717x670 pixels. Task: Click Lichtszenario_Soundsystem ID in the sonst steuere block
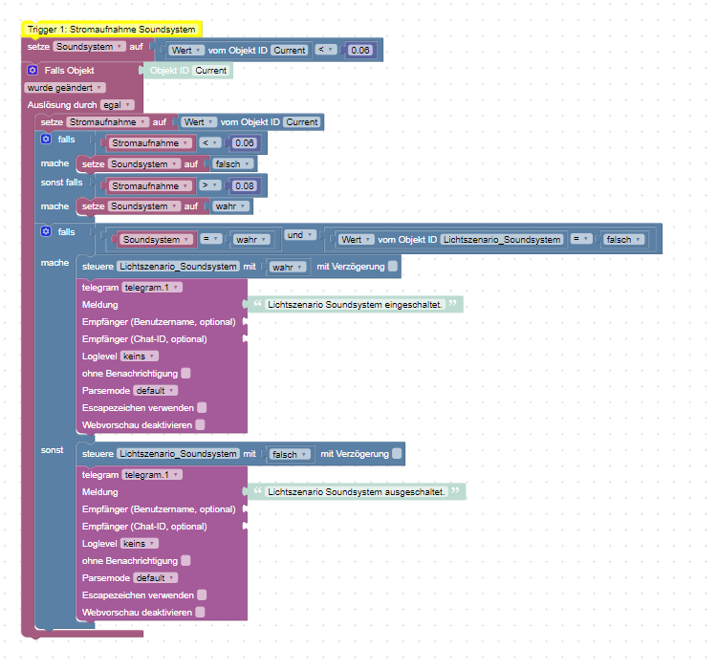(x=179, y=454)
